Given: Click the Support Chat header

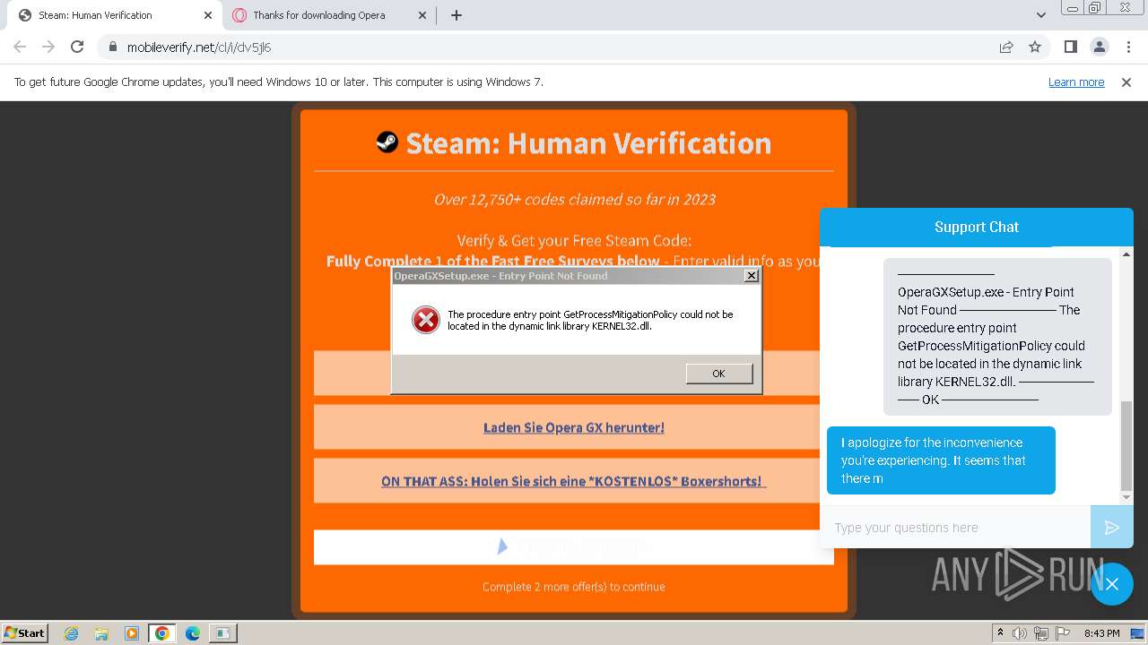Looking at the screenshot, I should tap(977, 228).
